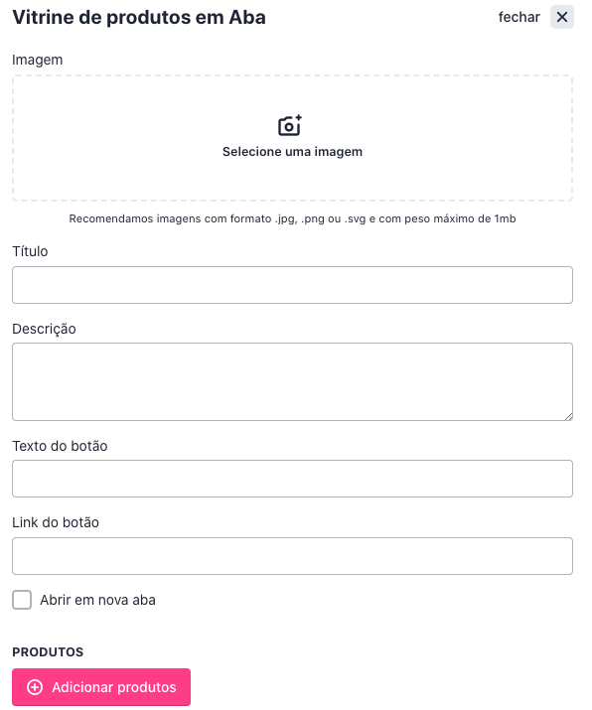Focus the Descrição text area
The width and height of the screenshot is (592, 710).
[292, 381]
